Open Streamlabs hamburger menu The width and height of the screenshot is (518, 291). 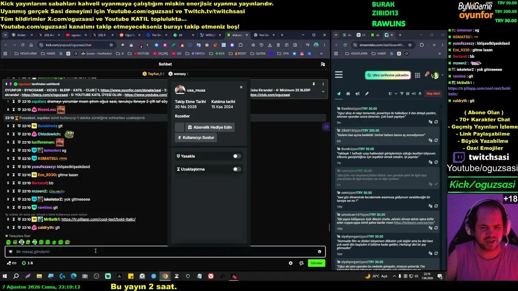coord(339,75)
